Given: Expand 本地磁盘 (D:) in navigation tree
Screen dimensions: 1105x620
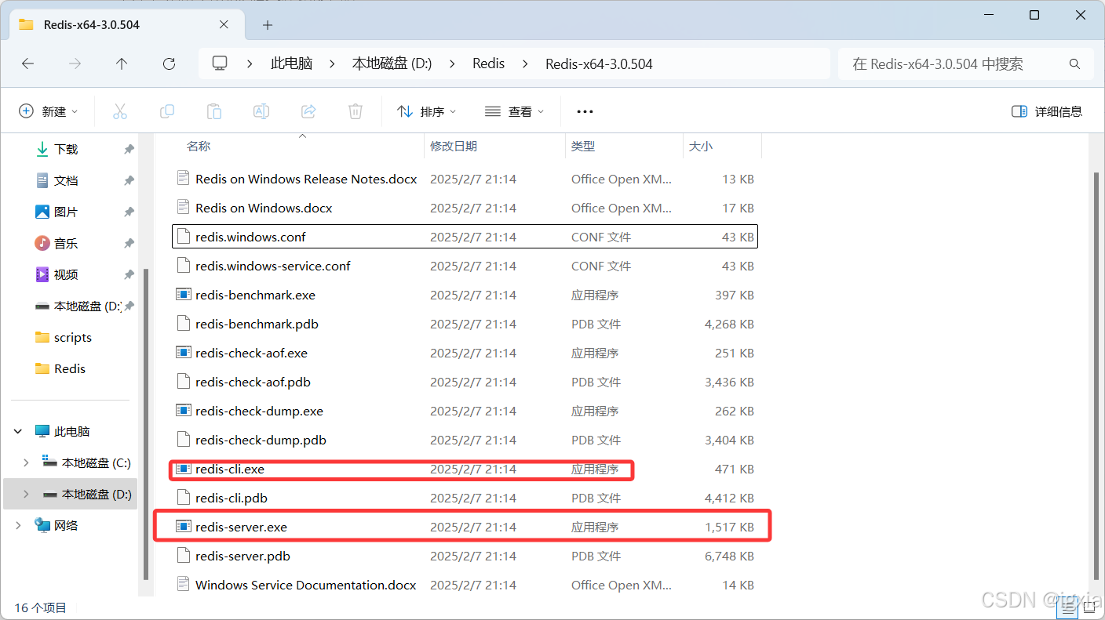Looking at the screenshot, I should (26, 495).
